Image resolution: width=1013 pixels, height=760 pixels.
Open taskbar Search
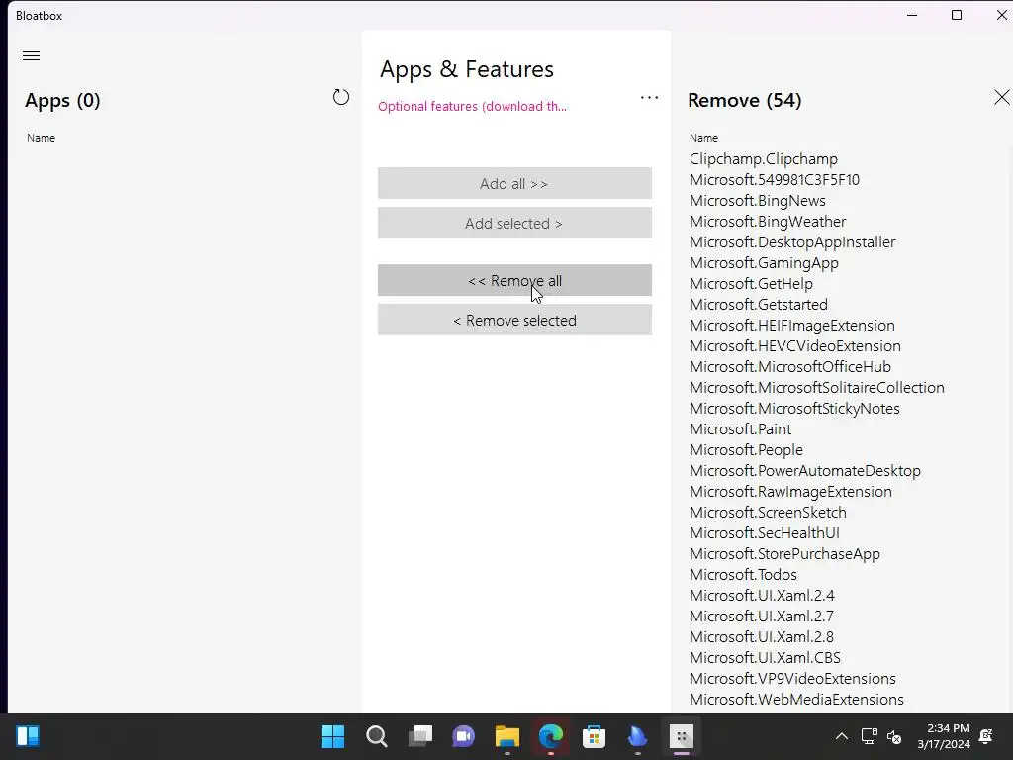pyautogui.click(x=377, y=736)
